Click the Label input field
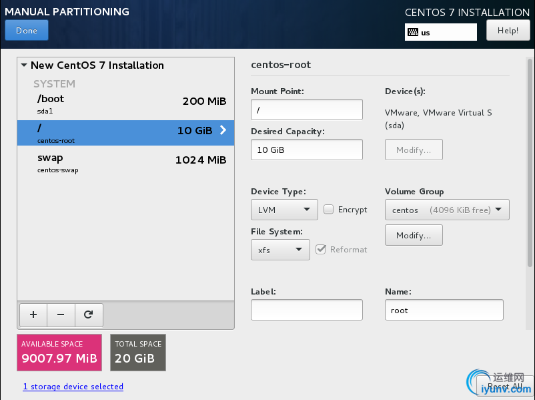Viewport: 535px width, 400px height. 307,310
